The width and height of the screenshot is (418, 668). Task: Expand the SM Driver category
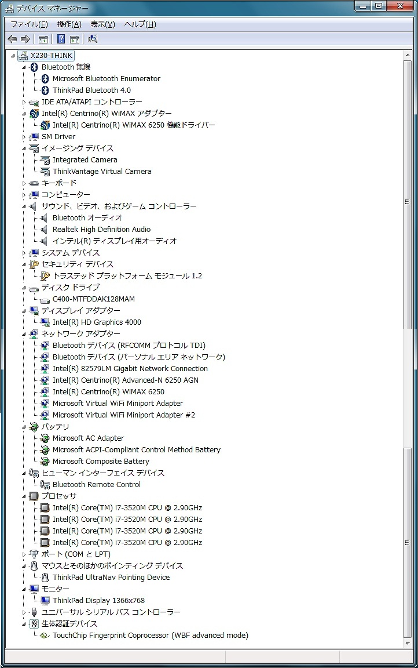(x=24, y=137)
